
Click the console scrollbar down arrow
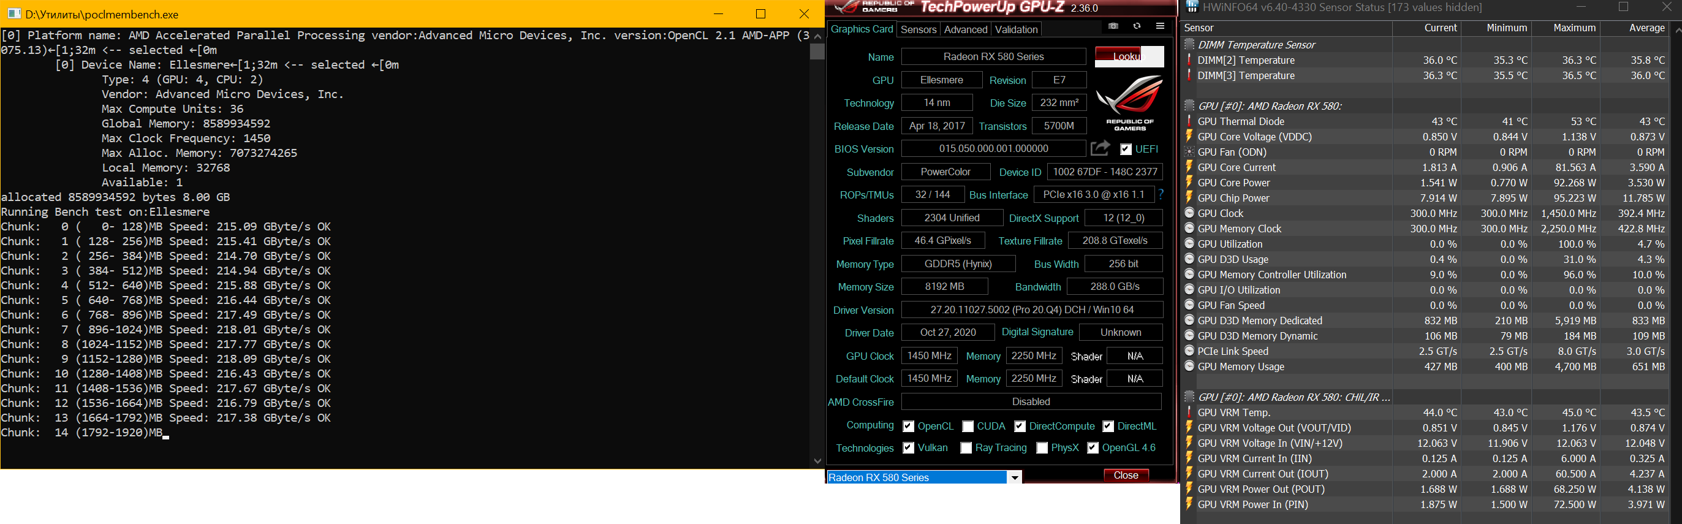pos(817,461)
